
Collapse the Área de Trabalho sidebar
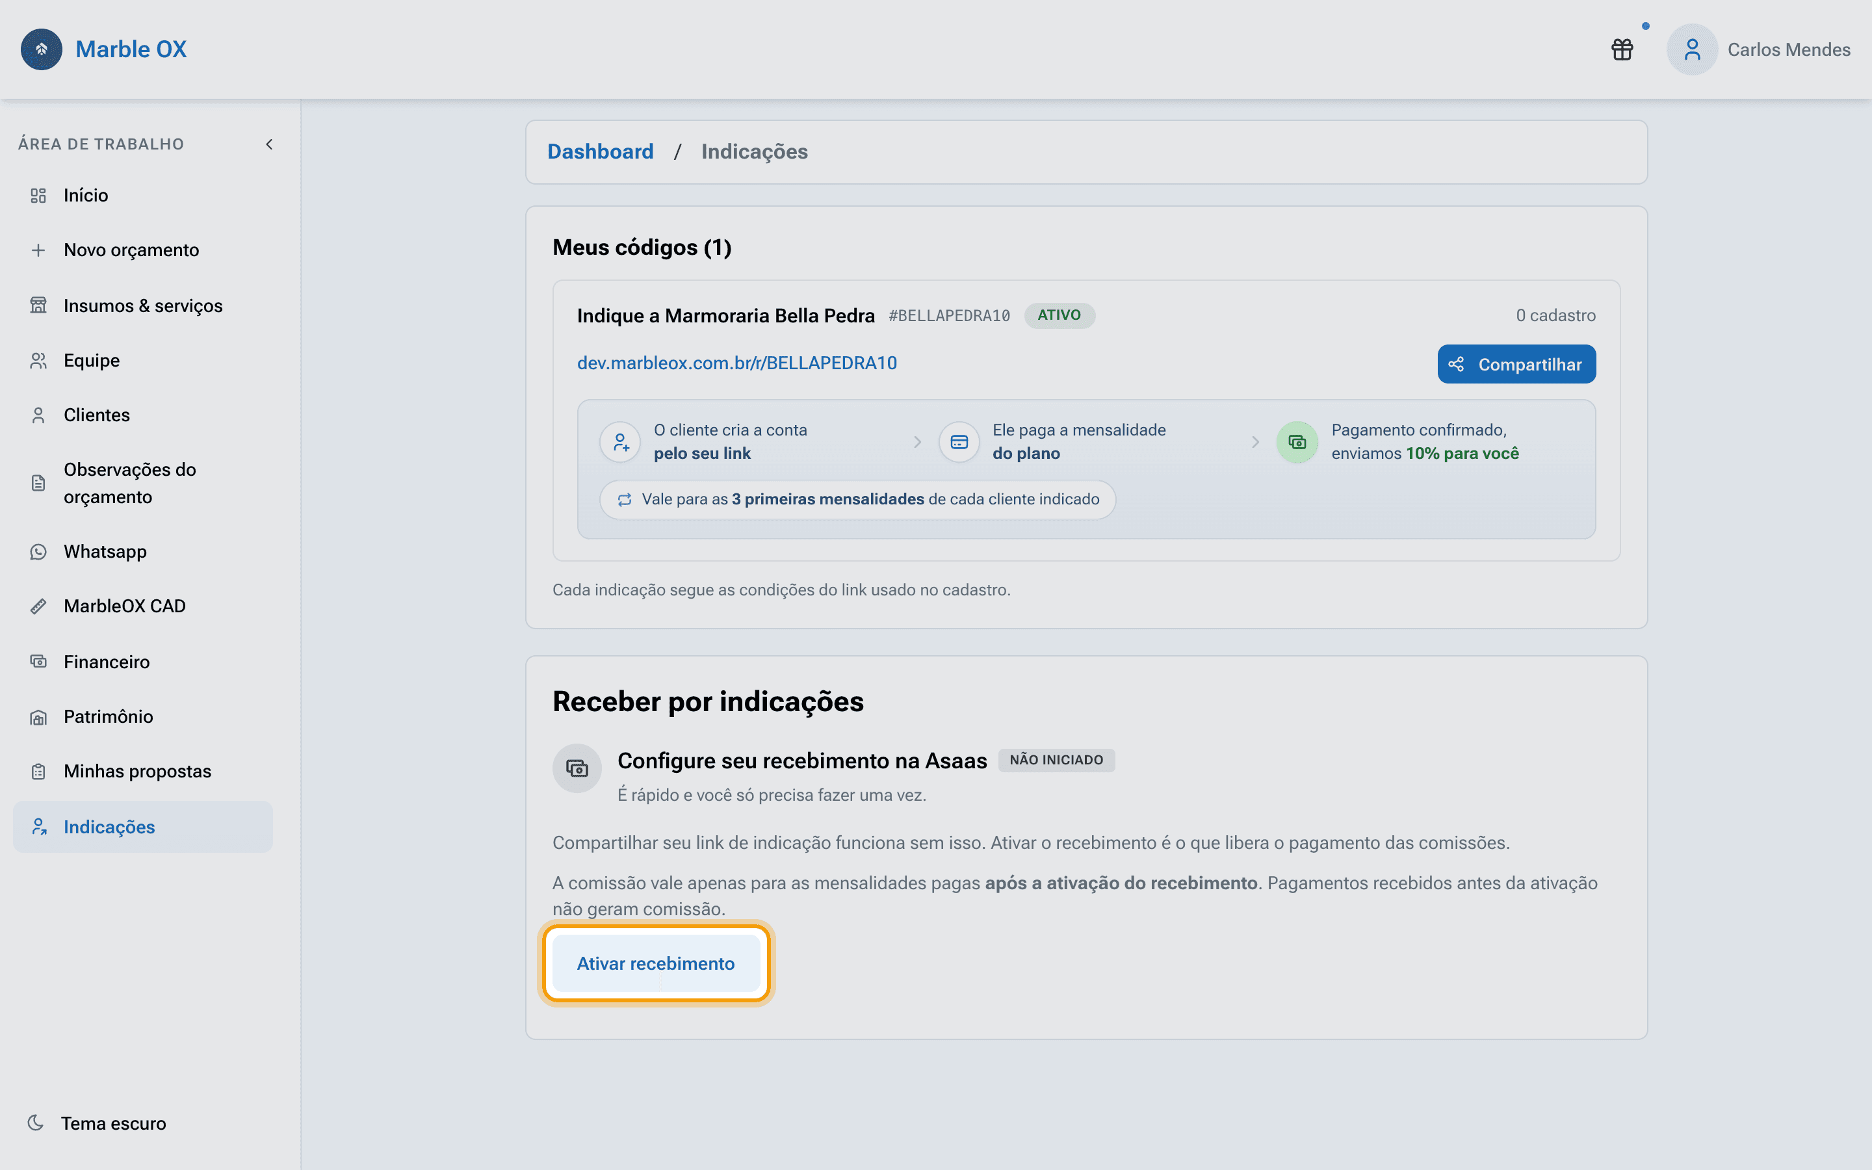click(x=269, y=144)
